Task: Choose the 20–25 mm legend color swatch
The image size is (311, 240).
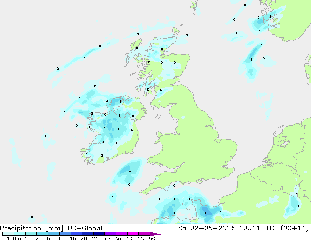Action: coord(87,234)
